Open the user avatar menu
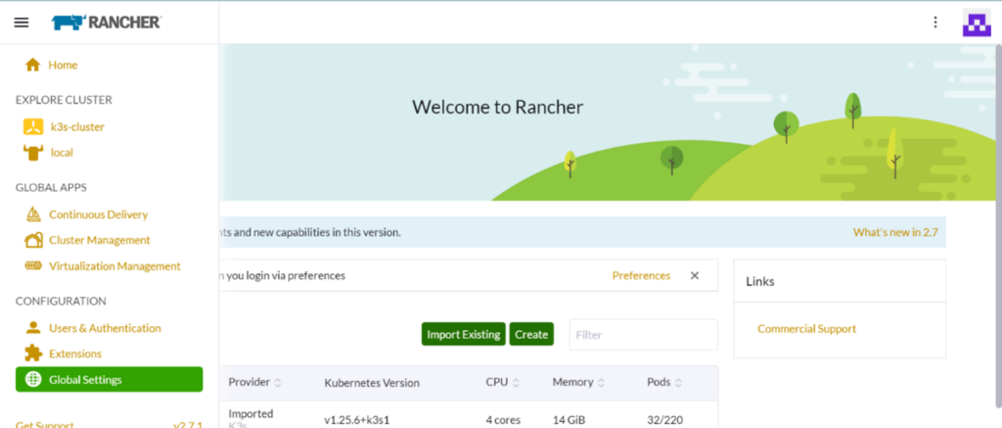1002x428 pixels. [x=977, y=23]
